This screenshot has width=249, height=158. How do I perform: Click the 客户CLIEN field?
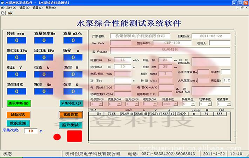click(170, 51)
